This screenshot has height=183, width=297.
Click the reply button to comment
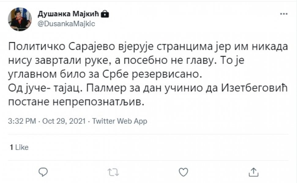pyautogui.click(x=43, y=172)
